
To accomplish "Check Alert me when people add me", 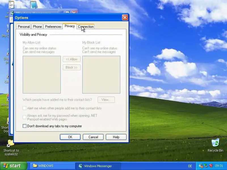I will point(24,108).
